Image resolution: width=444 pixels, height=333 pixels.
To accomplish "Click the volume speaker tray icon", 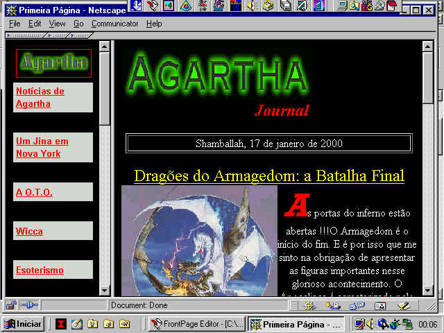I will 370,324.
